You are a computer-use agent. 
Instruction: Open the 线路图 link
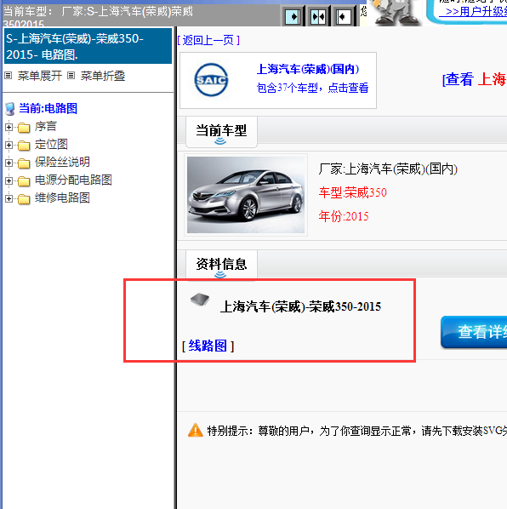[208, 346]
